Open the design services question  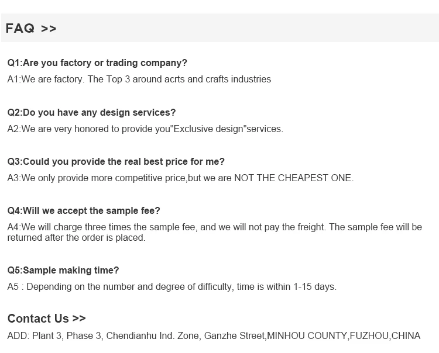[x=91, y=112]
